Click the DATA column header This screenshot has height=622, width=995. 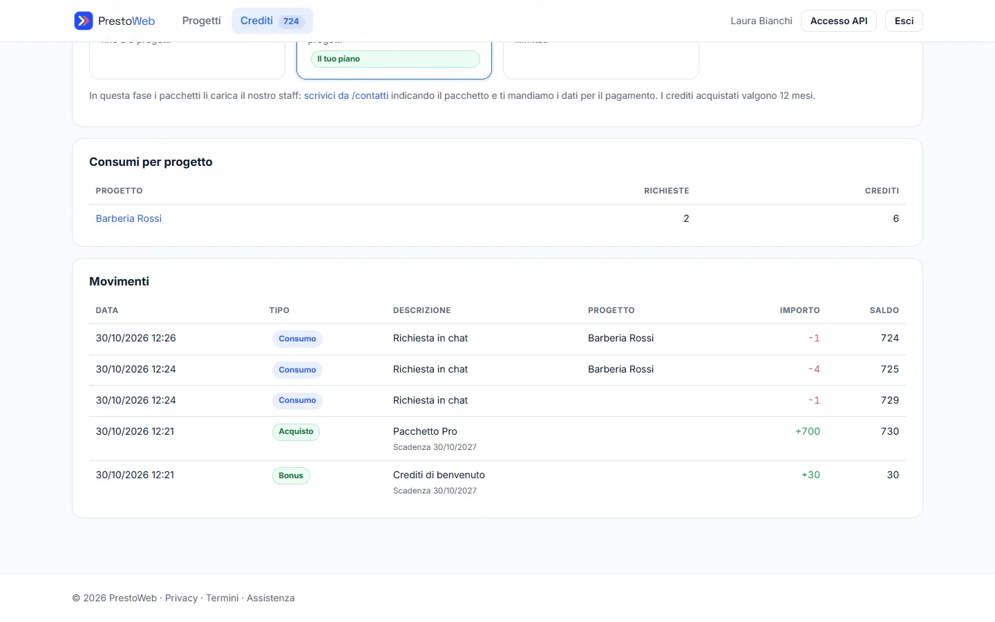tap(107, 310)
